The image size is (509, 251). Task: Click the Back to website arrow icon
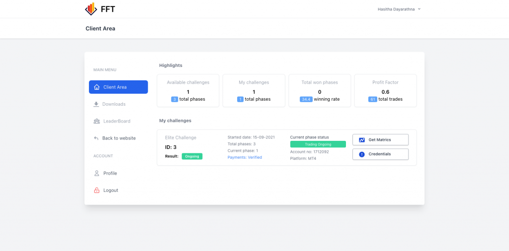96,138
